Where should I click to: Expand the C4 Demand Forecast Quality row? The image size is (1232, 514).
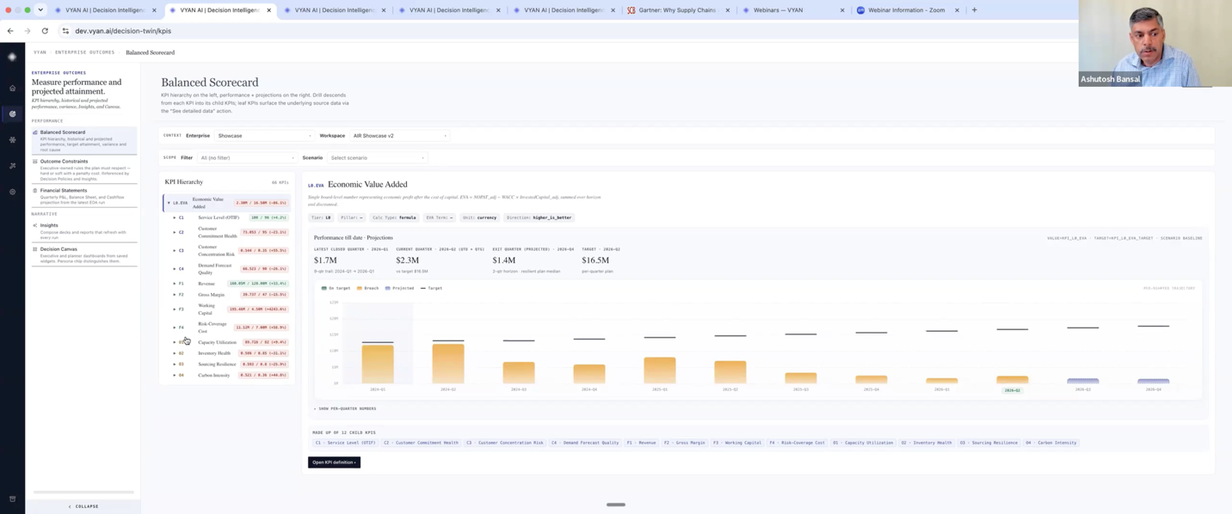point(175,268)
